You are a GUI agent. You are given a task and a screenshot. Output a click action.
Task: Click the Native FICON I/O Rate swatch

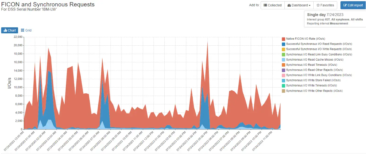(x=284, y=39)
